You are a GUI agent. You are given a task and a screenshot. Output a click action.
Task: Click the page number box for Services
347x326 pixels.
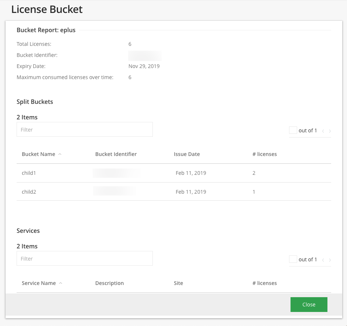(x=293, y=259)
